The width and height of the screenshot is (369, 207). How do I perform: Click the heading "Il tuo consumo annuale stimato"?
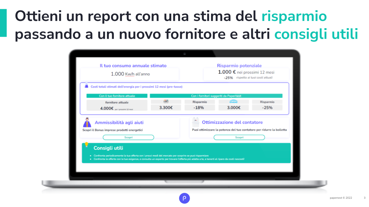pyautogui.click(x=133, y=66)
